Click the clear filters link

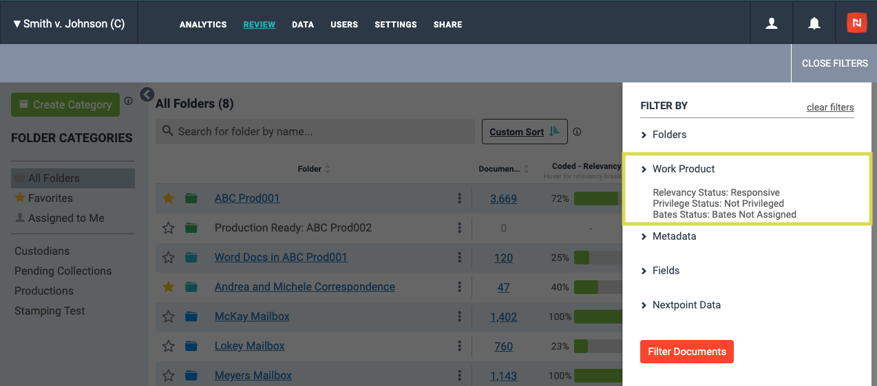pos(830,107)
